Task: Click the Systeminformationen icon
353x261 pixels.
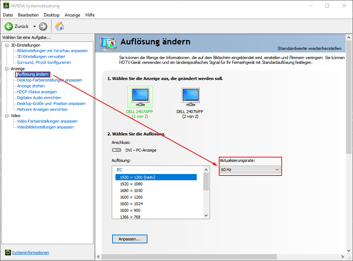Action: (x=8, y=253)
